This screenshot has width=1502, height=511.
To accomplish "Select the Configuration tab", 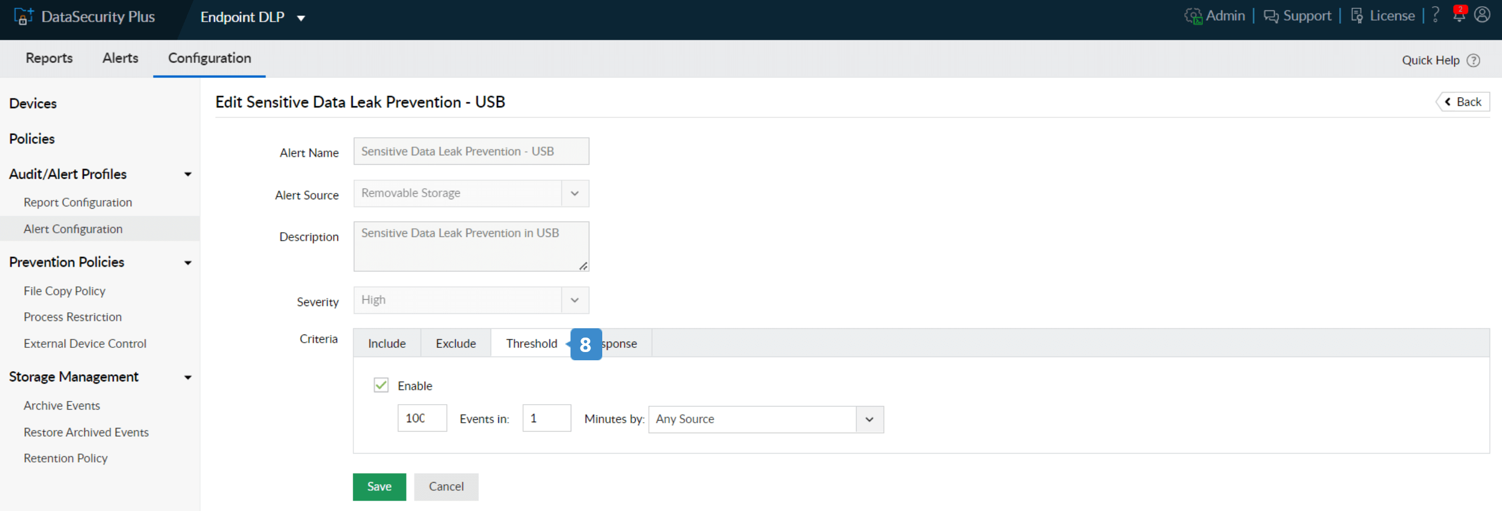I will [x=209, y=58].
